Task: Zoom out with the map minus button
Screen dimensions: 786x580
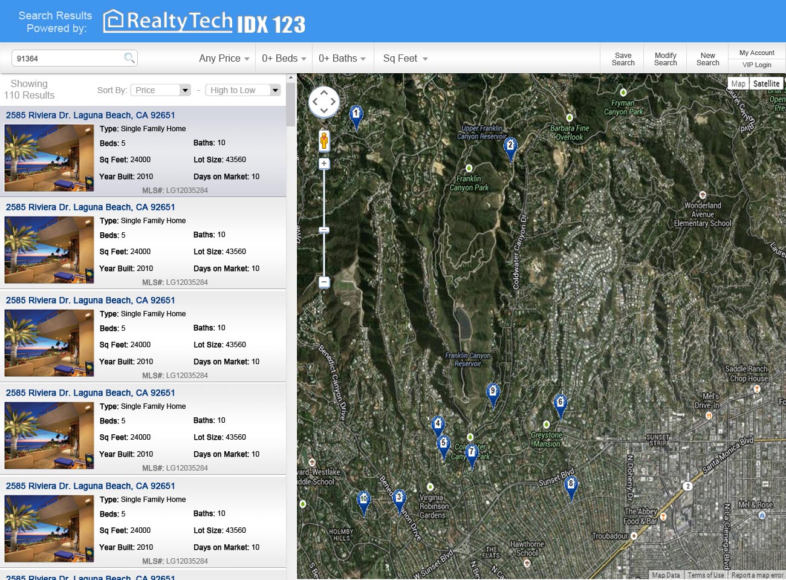Action: pos(324,282)
